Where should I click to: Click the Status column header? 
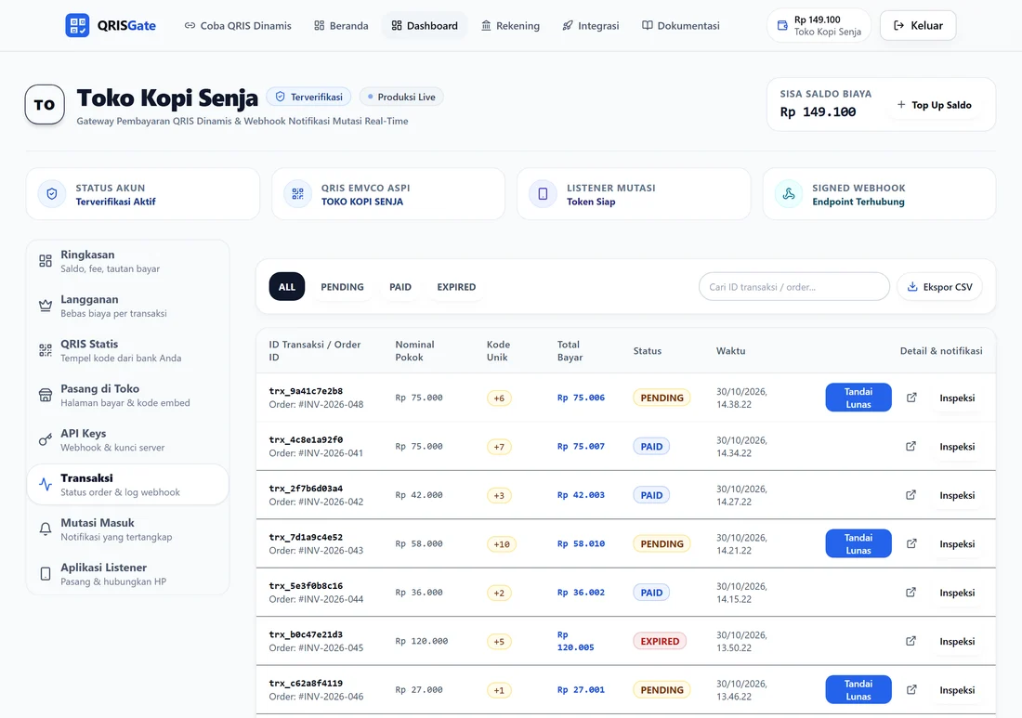point(648,350)
